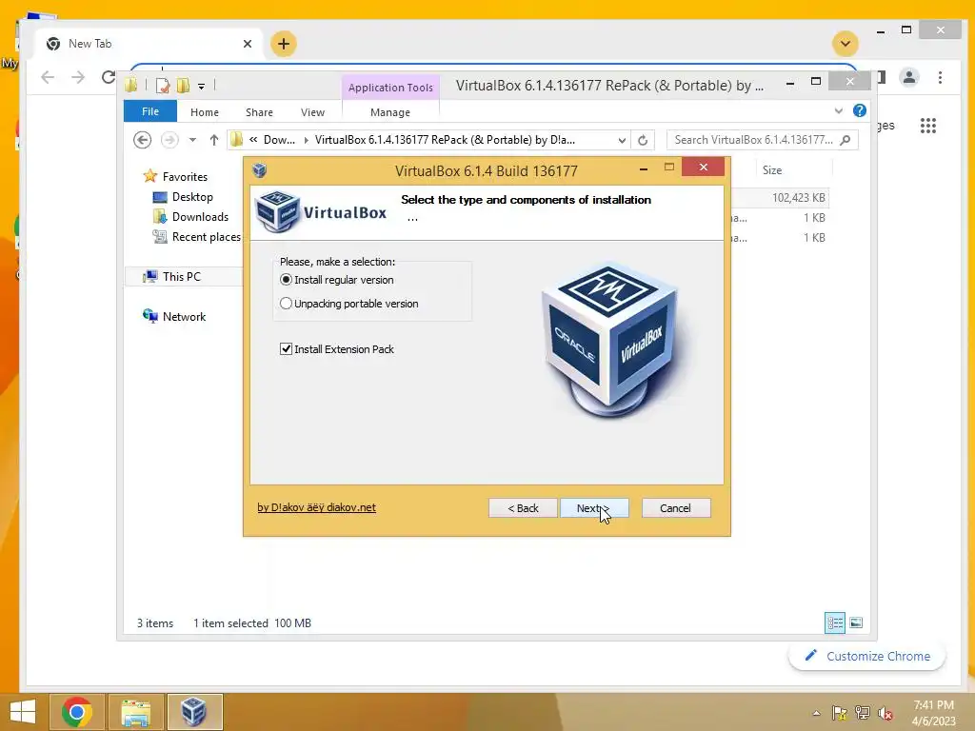This screenshot has height=731, width=975.
Task: Switch to the Home ribbon tab
Action: pyautogui.click(x=205, y=112)
